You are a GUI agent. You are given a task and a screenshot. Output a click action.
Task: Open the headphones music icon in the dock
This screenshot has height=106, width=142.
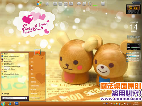click(89, 4)
